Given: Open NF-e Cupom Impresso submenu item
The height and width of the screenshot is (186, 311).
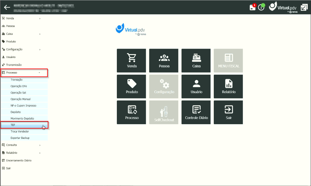Looking at the screenshot, I should coord(24,106).
